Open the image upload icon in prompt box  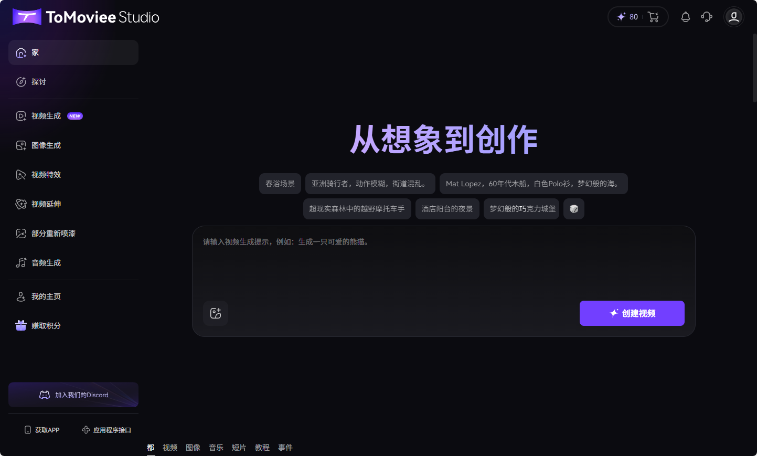[x=216, y=313]
